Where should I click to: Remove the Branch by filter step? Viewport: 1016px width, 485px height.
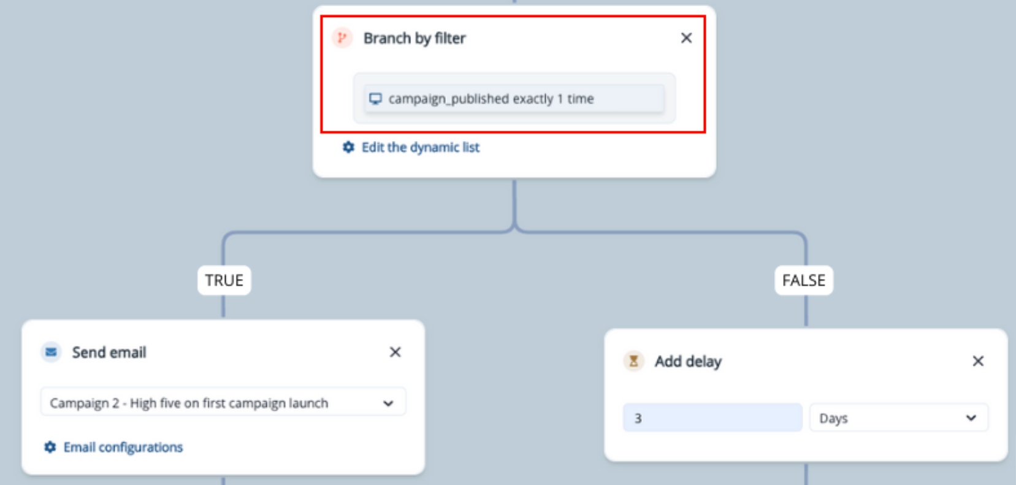click(686, 37)
